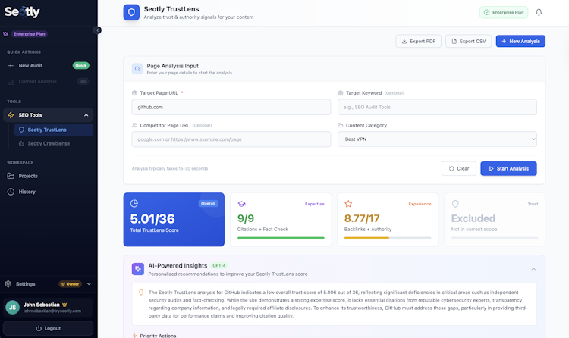
Task: Start a New Audit from Quick Actions
Action: tap(48, 66)
